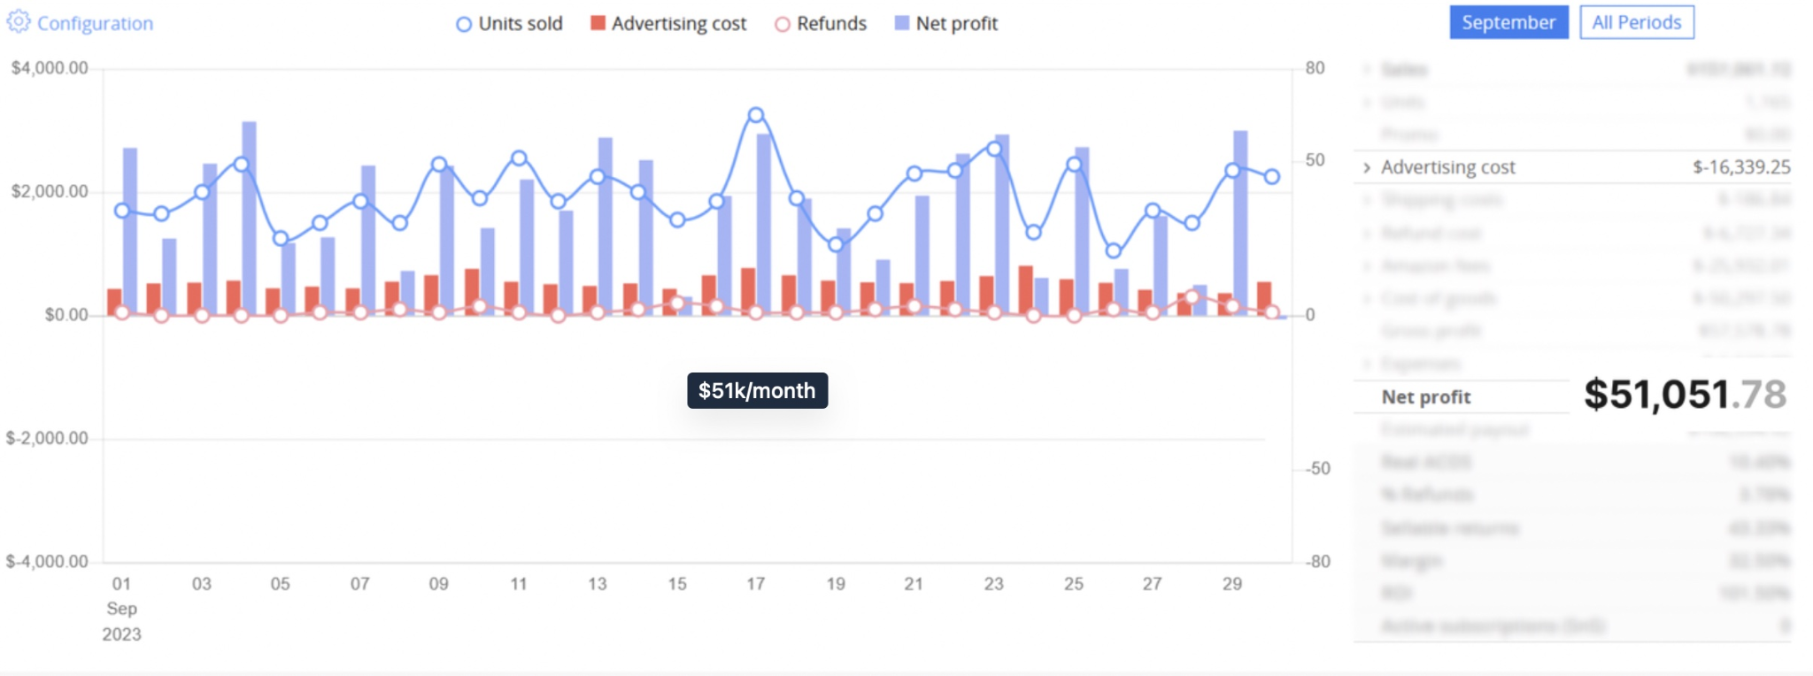Viewport: 1813px width, 676px height.
Task: Select the Units sold peak point on Sep 17
Action: click(x=756, y=115)
